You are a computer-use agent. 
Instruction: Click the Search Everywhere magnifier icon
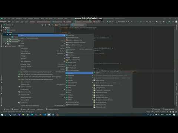(x=173, y=22)
